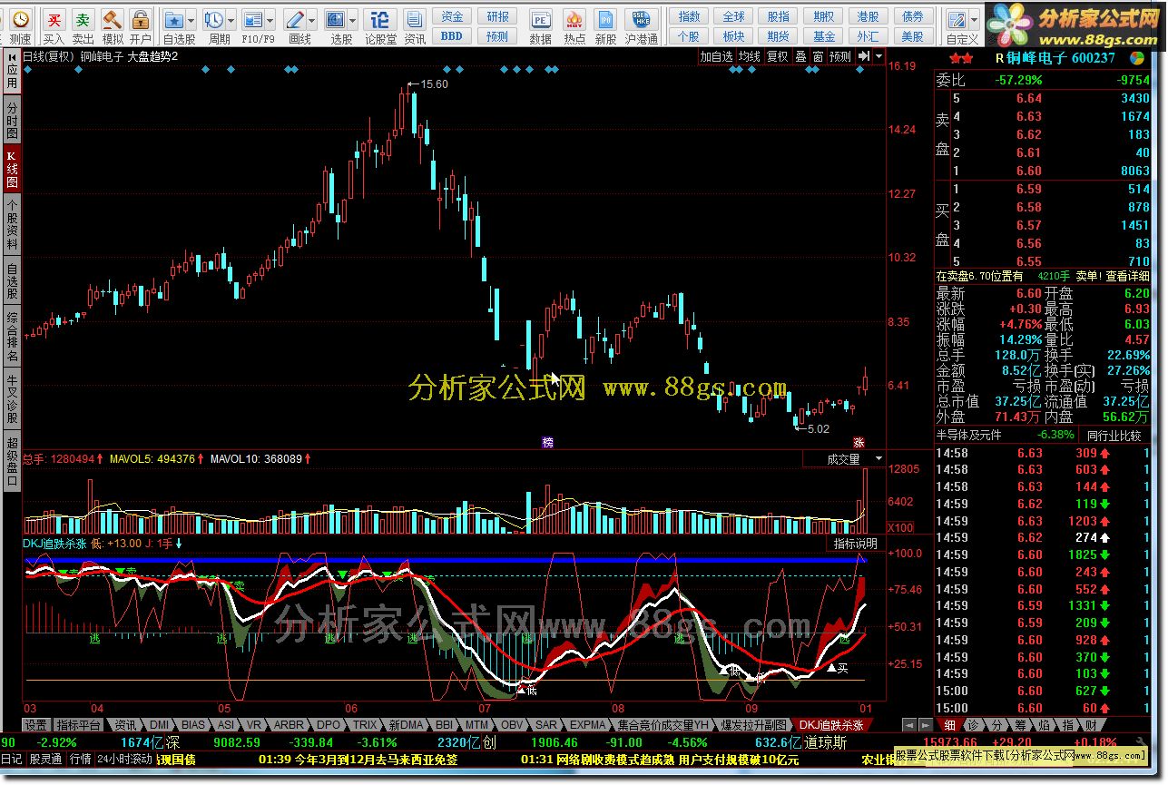Click the 涨 marker at chart bottom right
The height and width of the screenshot is (785, 1168).
[x=859, y=442]
